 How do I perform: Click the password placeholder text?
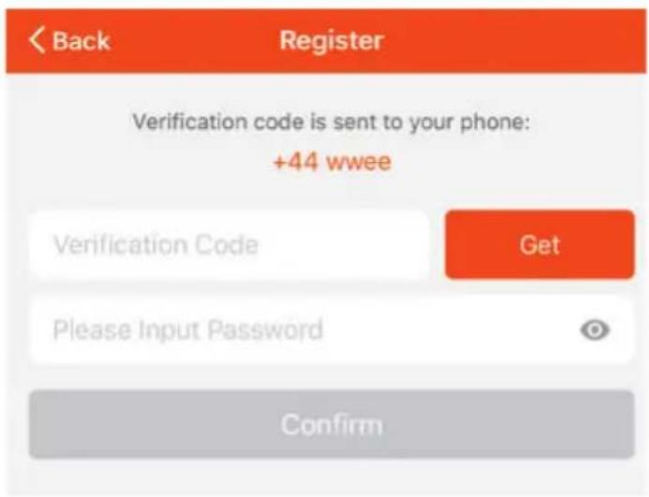188,330
